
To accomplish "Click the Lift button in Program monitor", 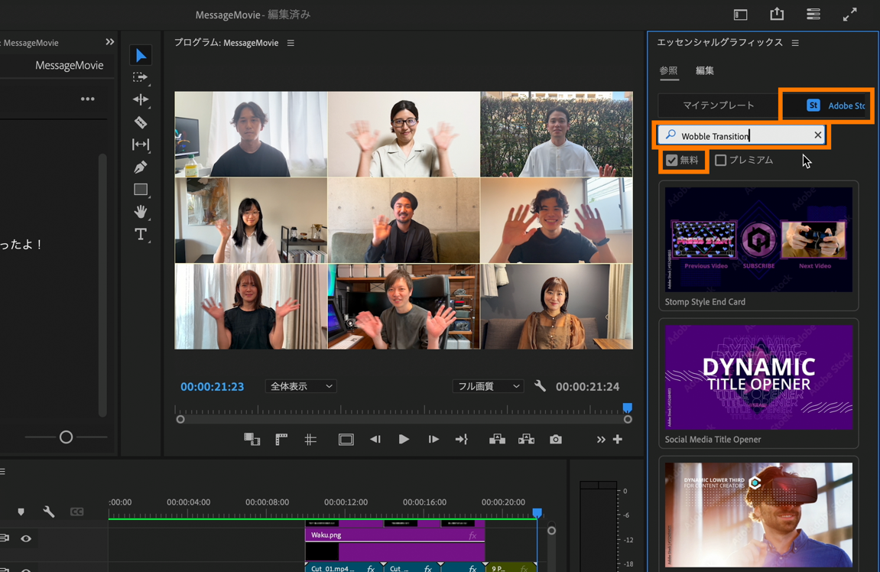I will [x=497, y=439].
